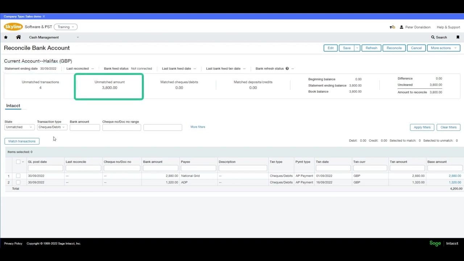Open the Transaction type dropdown
464x261 pixels.
tap(52, 127)
